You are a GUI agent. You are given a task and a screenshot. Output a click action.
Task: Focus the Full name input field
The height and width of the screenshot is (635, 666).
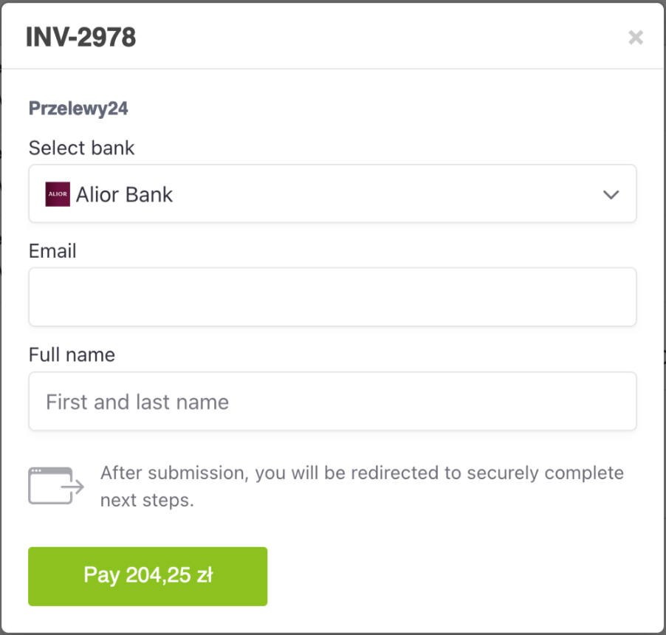click(x=332, y=402)
